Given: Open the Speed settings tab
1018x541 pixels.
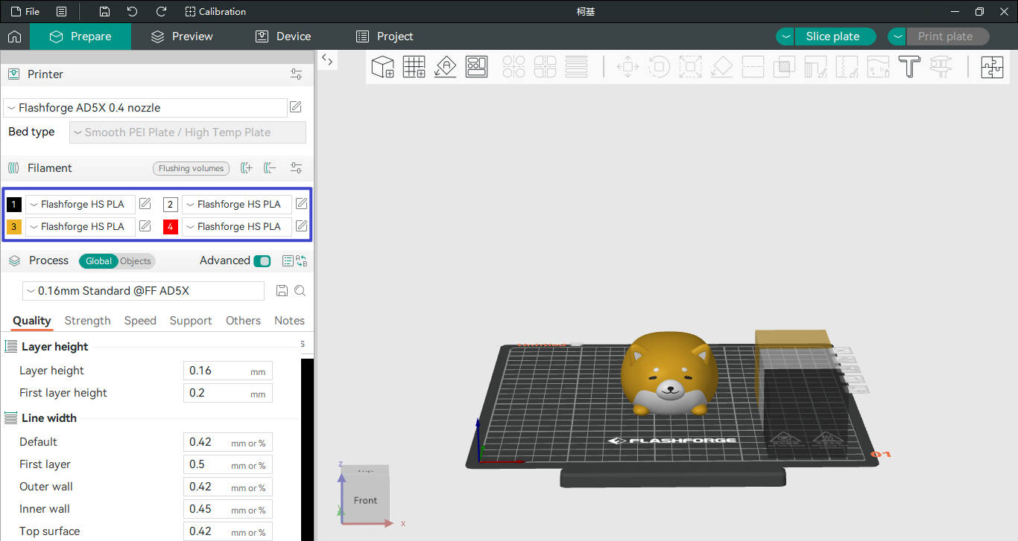Looking at the screenshot, I should click(x=140, y=321).
